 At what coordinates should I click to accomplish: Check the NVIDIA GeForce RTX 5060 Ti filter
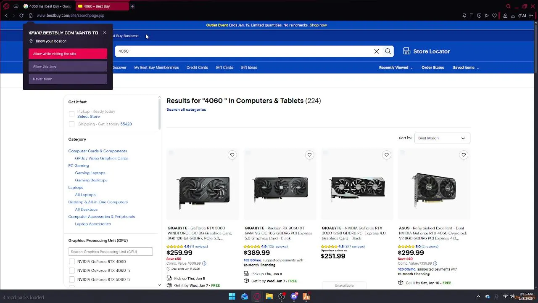coord(71,279)
